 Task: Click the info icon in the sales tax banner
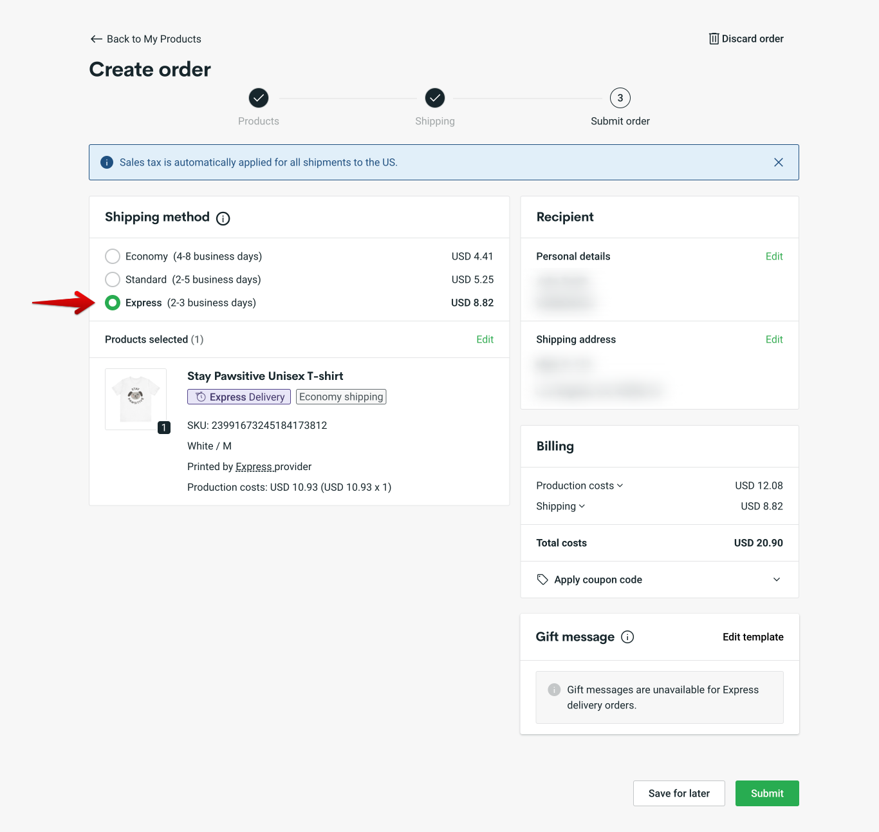pyautogui.click(x=107, y=162)
